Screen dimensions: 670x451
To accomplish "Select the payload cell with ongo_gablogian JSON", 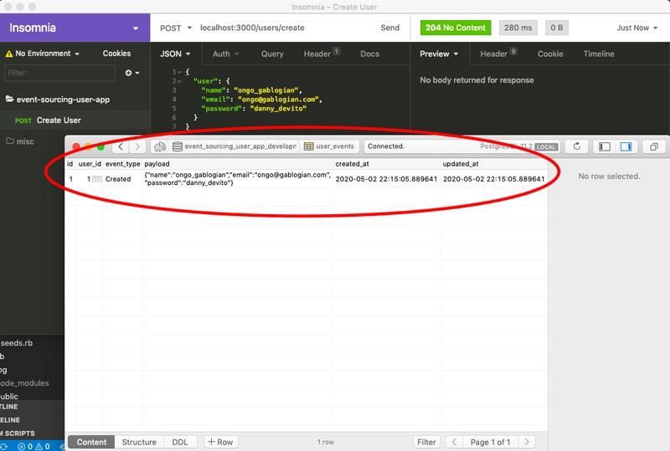I will pyautogui.click(x=237, y=179).
